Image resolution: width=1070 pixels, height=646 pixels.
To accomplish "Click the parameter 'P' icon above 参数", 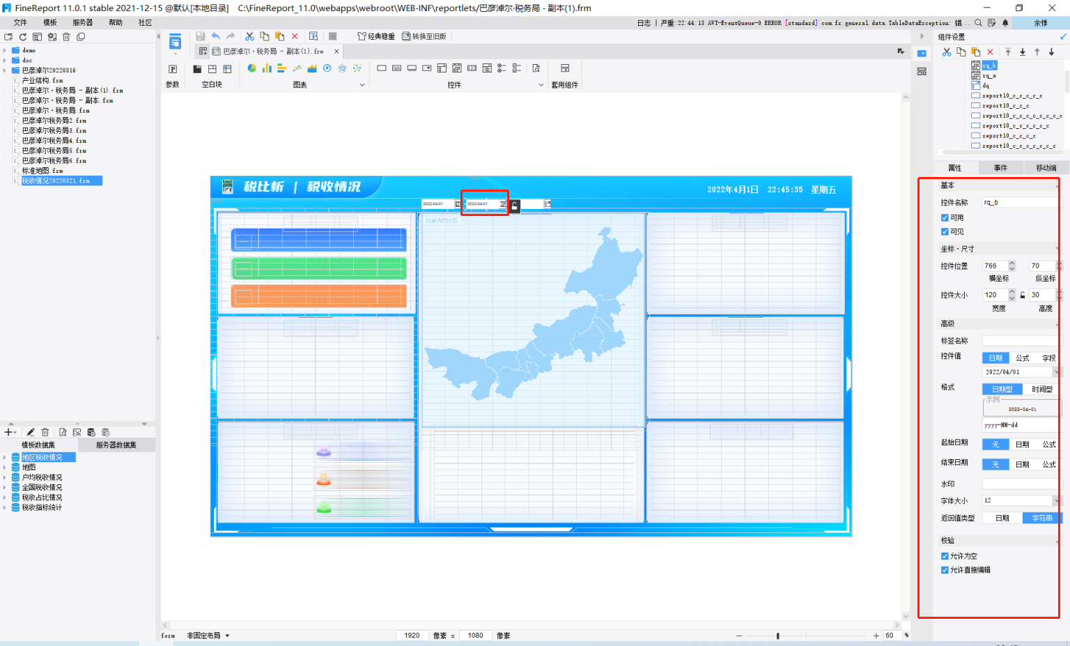I will pyautogui.click(x=173, y=68).
